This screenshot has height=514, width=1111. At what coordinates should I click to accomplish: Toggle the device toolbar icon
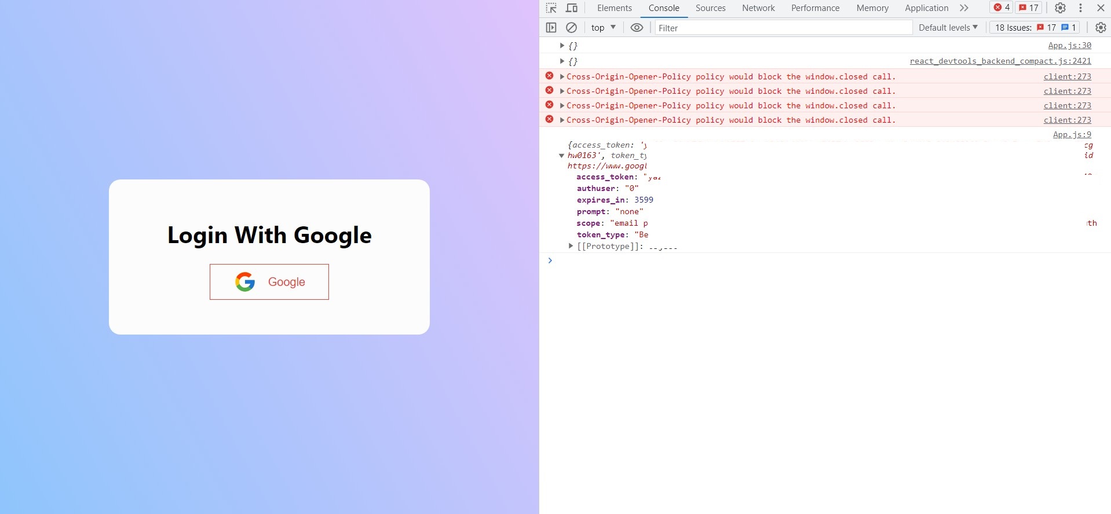click(x=572, y=8)
